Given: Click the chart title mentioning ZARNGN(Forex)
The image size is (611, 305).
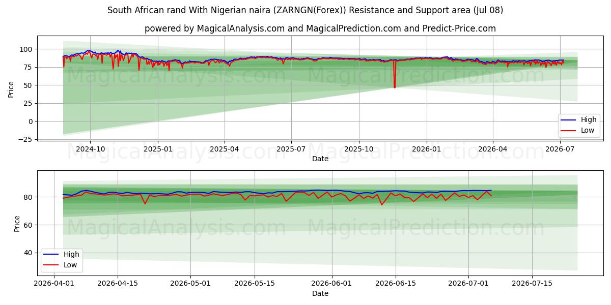Looking at the screenshot, I should pyautogui.click(x=305, y=10).
